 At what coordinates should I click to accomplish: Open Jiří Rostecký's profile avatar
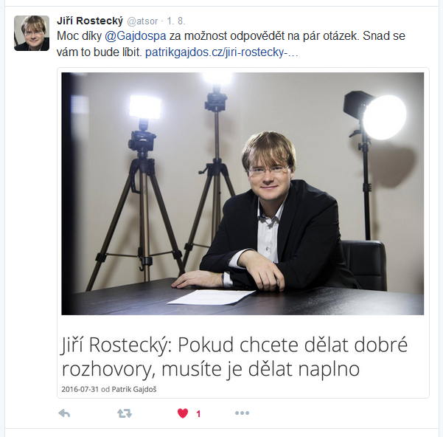pos(32,33)
